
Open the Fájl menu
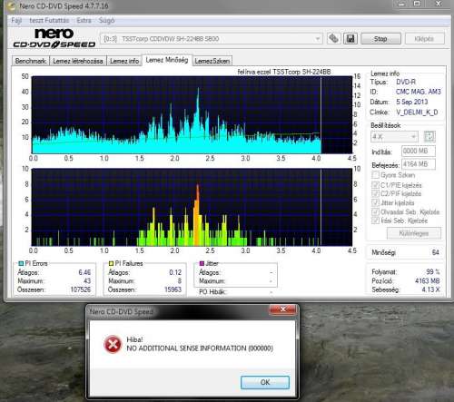click(x=16, y=21)
